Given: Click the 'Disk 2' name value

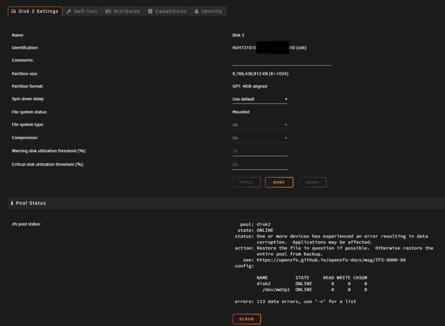Looking at the screenshot, I should [238, 36].
